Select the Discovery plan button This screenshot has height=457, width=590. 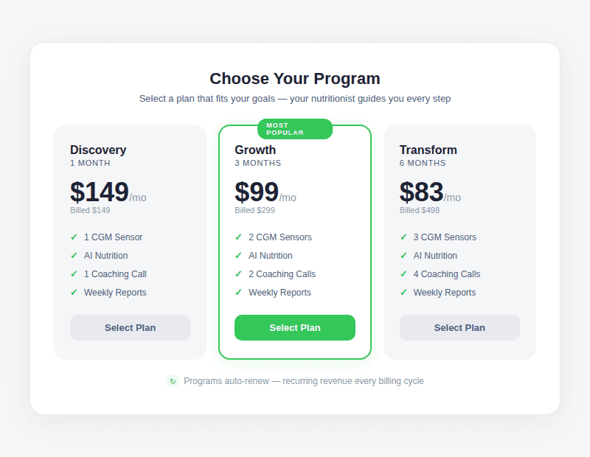(131, 327)
